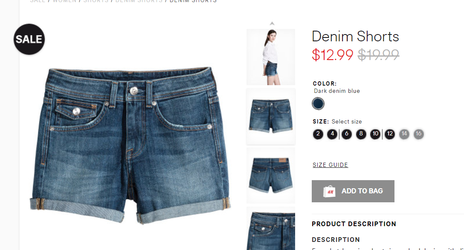Image resolution: width=464 pixels, height=250 pixels.
Task: Choose size 8
Action: (361, 134)
